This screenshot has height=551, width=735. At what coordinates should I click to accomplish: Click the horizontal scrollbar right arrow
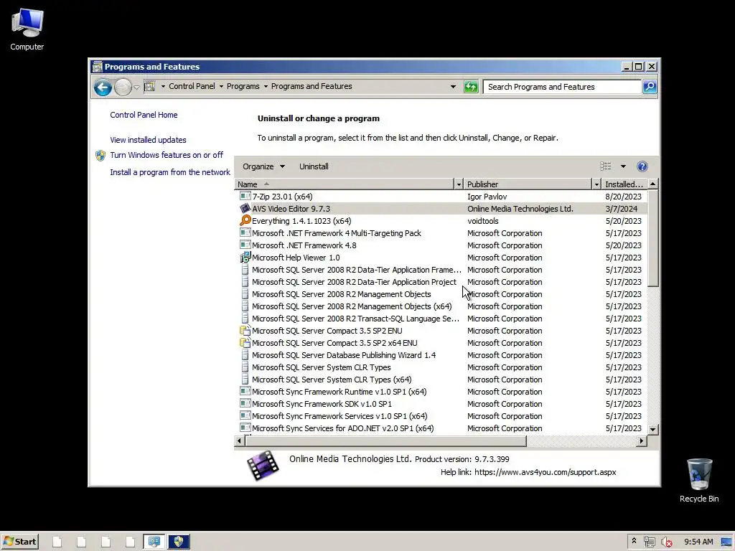pos(641,441)
